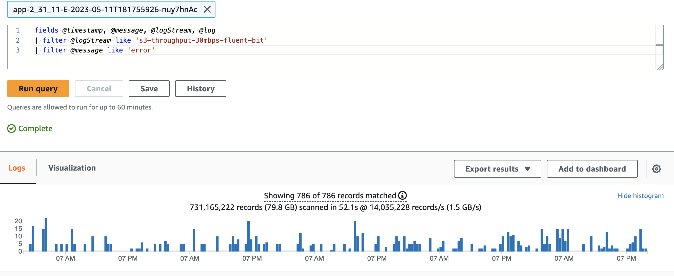674x276 pixels.
Task: Add results to dashboard
Action: click(592, 169)
